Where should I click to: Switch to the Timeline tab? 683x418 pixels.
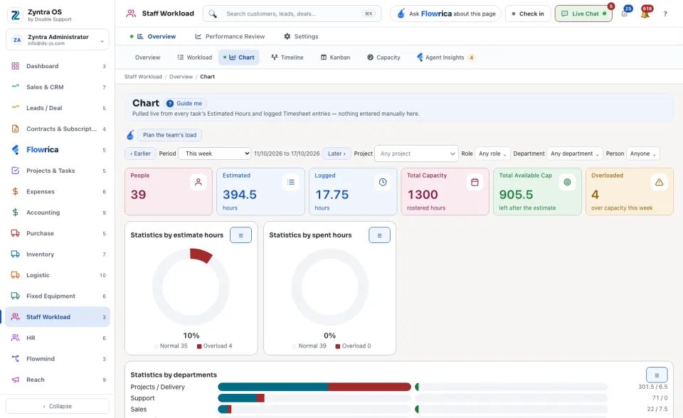pos(287,58)
